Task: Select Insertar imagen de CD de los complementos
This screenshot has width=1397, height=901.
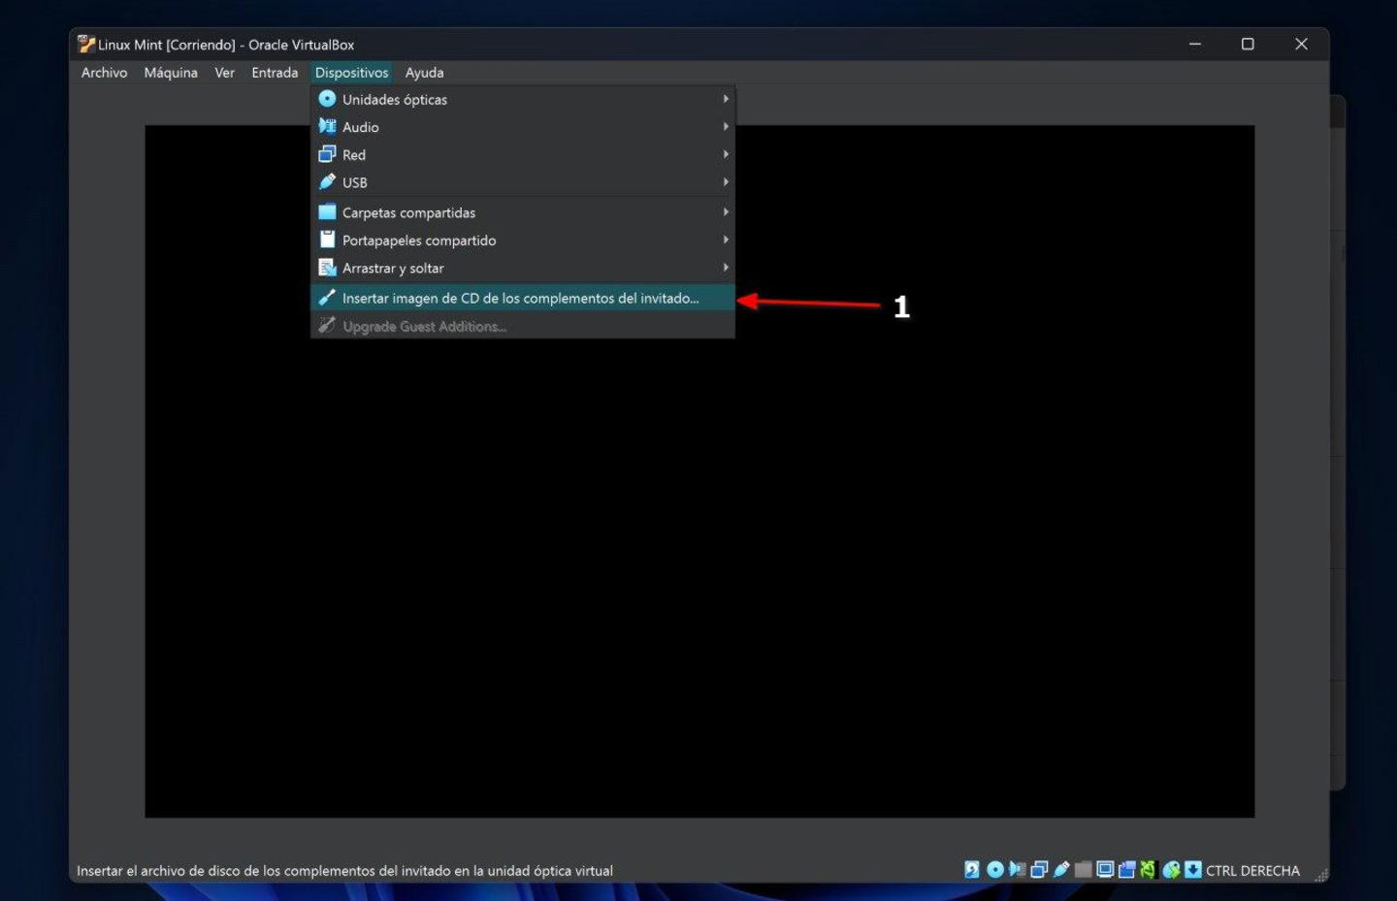Action: (x=522, y=298)
